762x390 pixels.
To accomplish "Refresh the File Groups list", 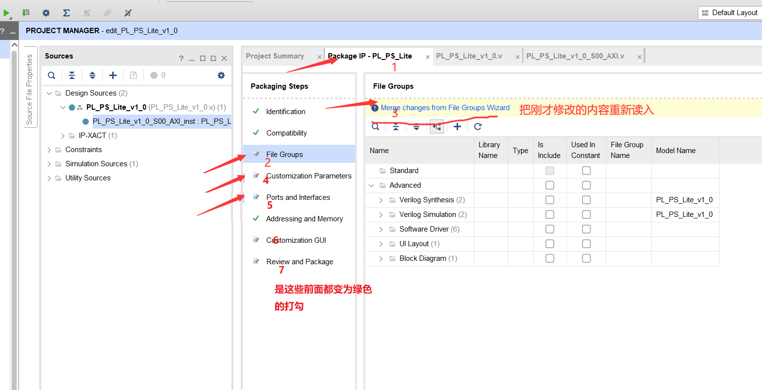I will [x=478, y=127].
